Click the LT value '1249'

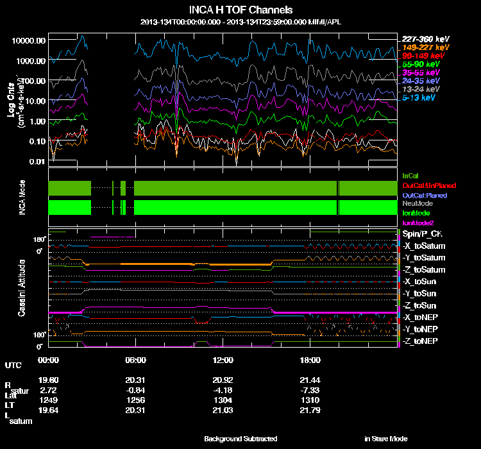click(x=48, y=400)
